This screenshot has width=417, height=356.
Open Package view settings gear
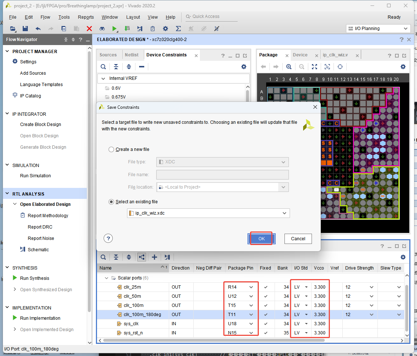tap(403, 67)
